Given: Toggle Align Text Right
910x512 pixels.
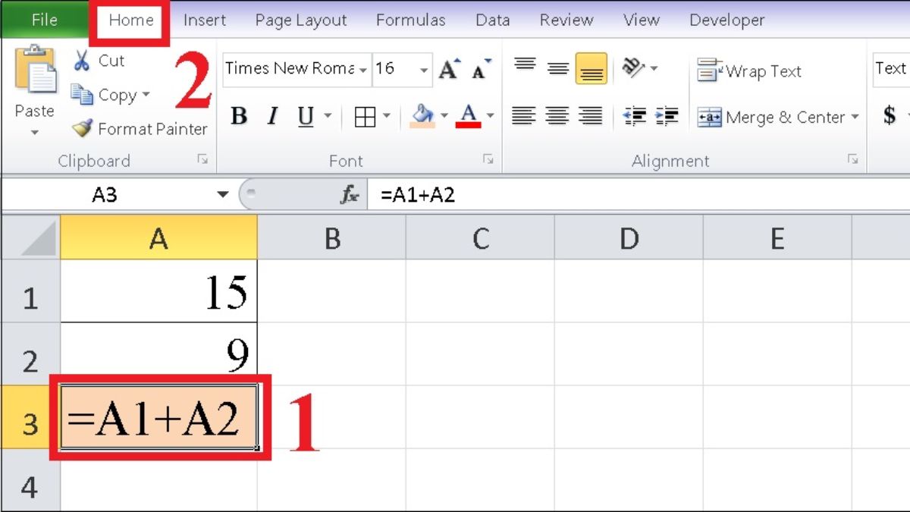Looking at the screenshot, I should (x=591, y=116).
